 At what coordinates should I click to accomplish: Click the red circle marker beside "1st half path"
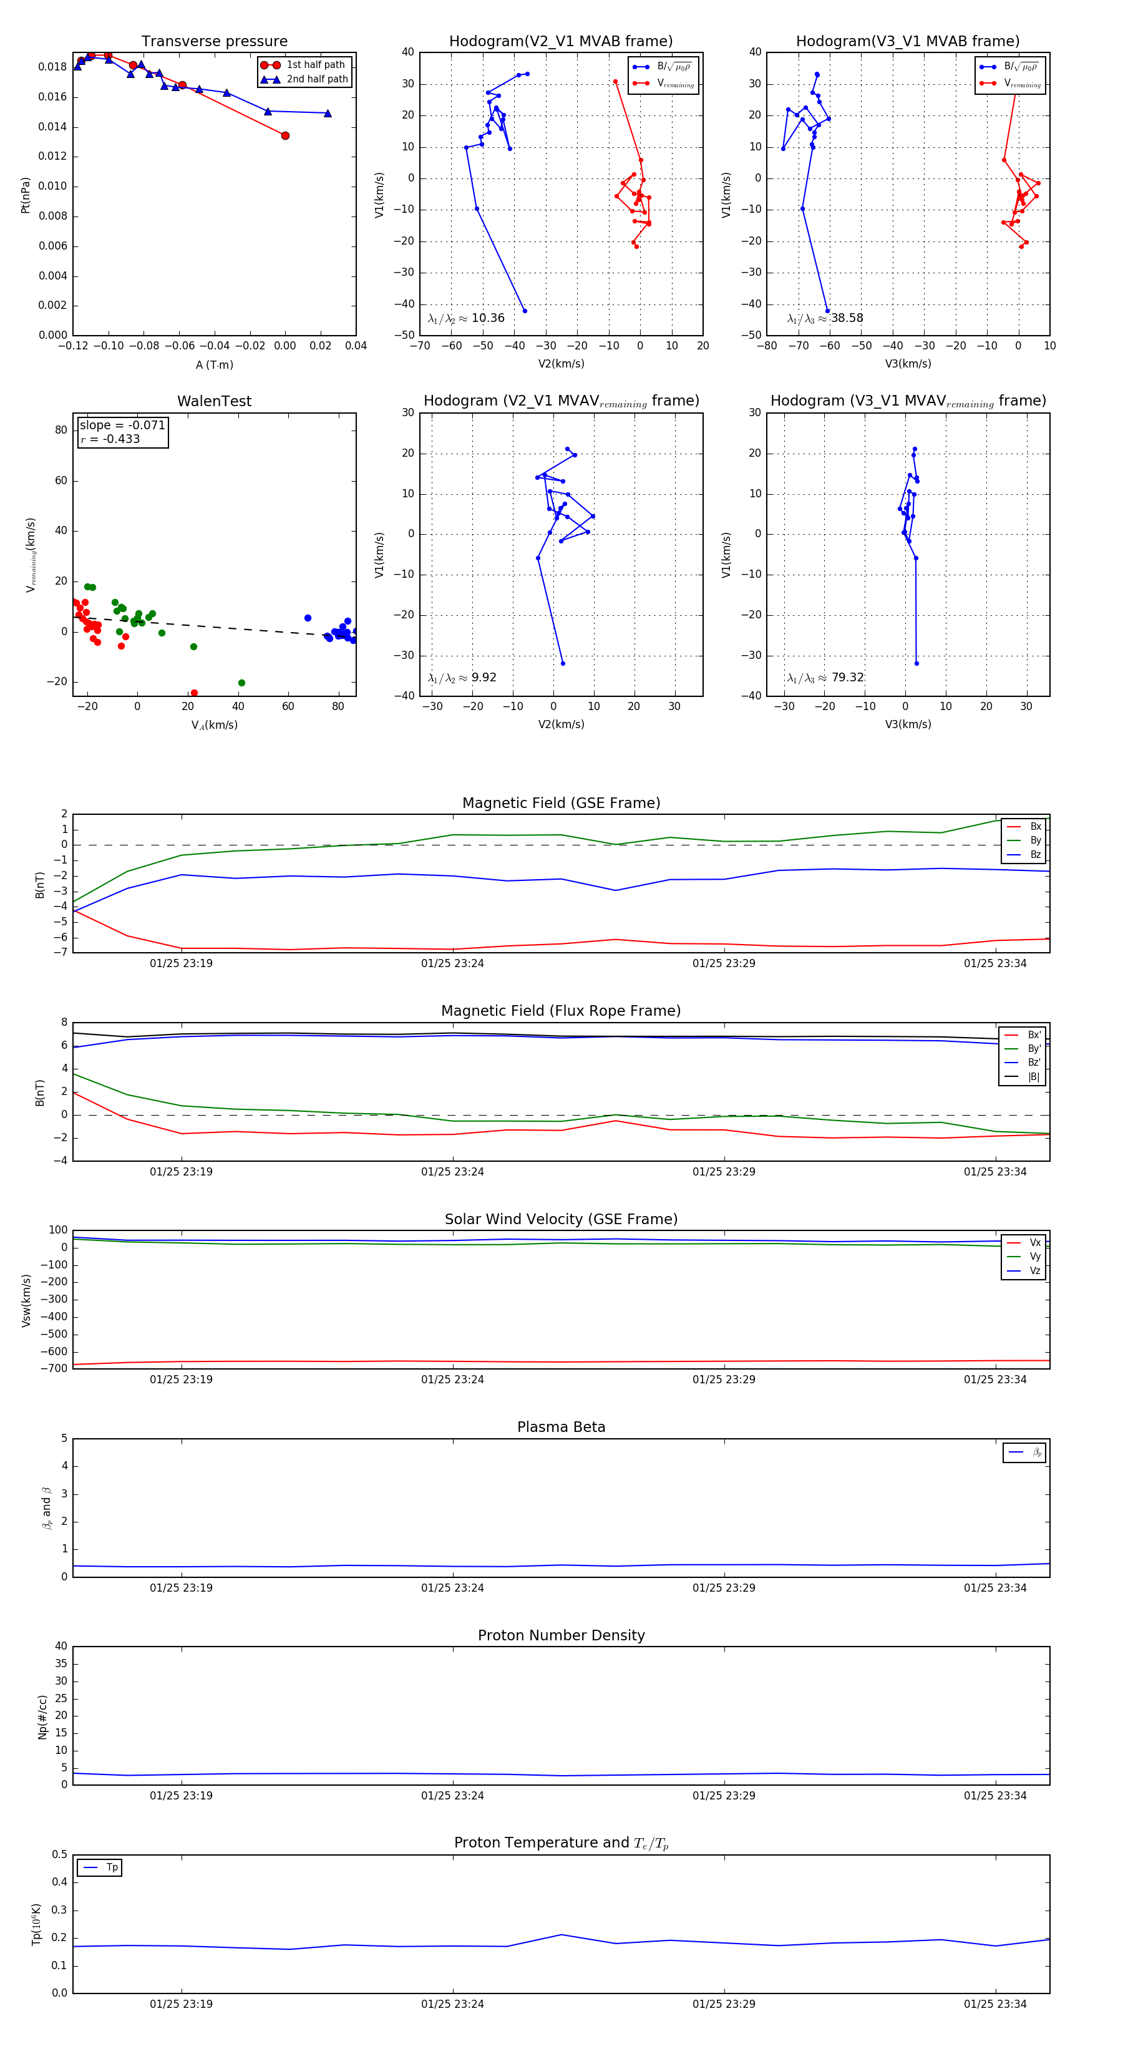[270, 65]
